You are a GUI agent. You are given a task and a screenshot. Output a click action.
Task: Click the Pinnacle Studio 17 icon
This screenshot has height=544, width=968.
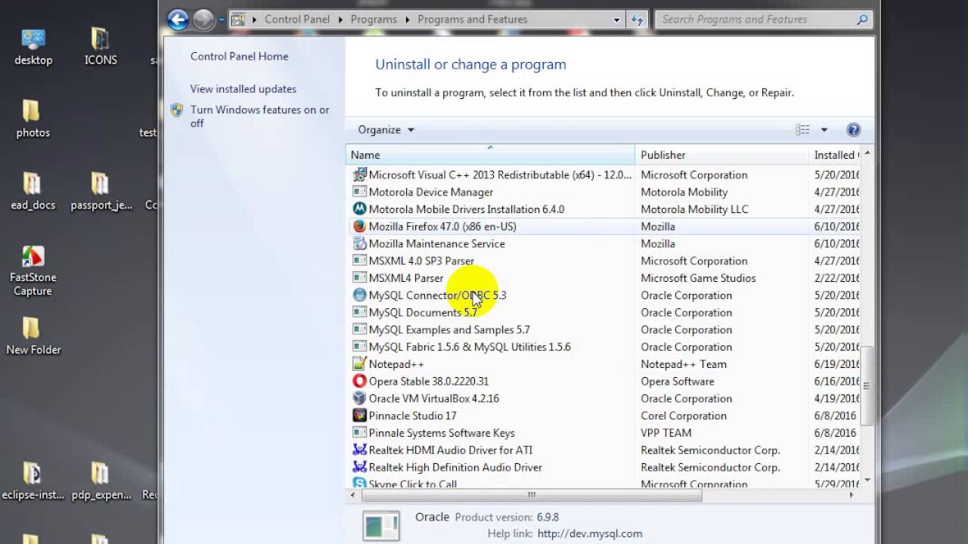(360, 416)
